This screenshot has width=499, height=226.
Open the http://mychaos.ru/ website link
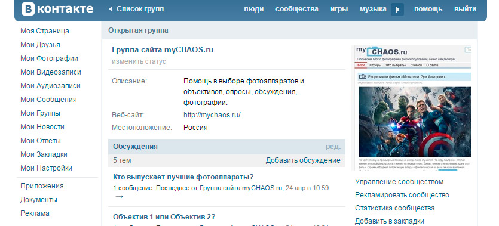click(x=212, y=115)
